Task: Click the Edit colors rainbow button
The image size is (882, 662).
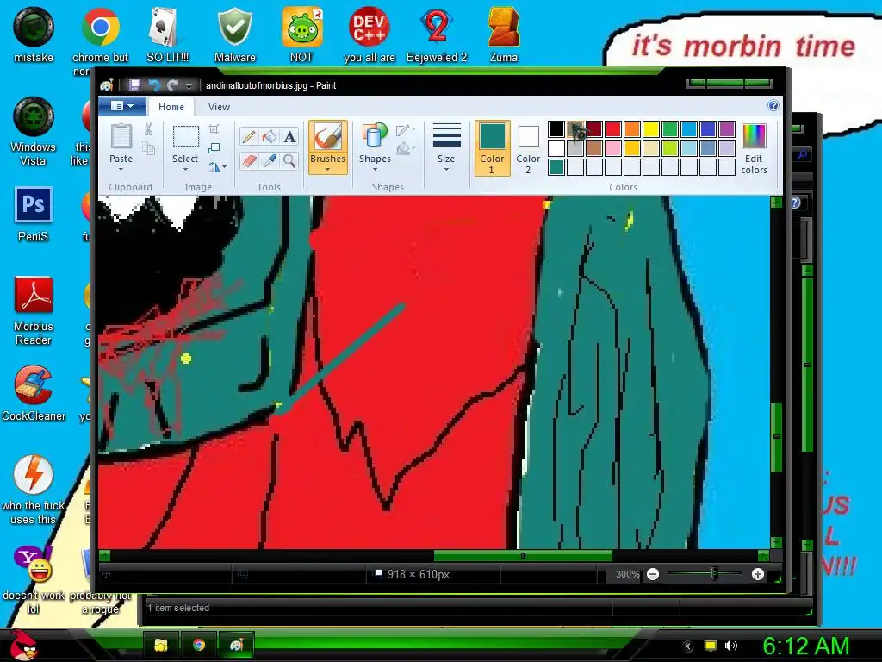Action: [754, 148]
